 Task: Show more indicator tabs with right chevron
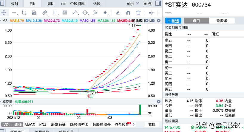(x=134, y=124)
